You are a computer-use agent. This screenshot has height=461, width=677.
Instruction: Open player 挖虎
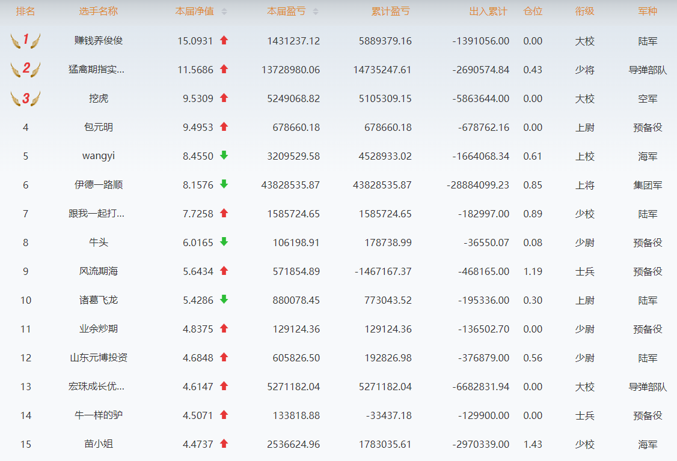[99, 98]
